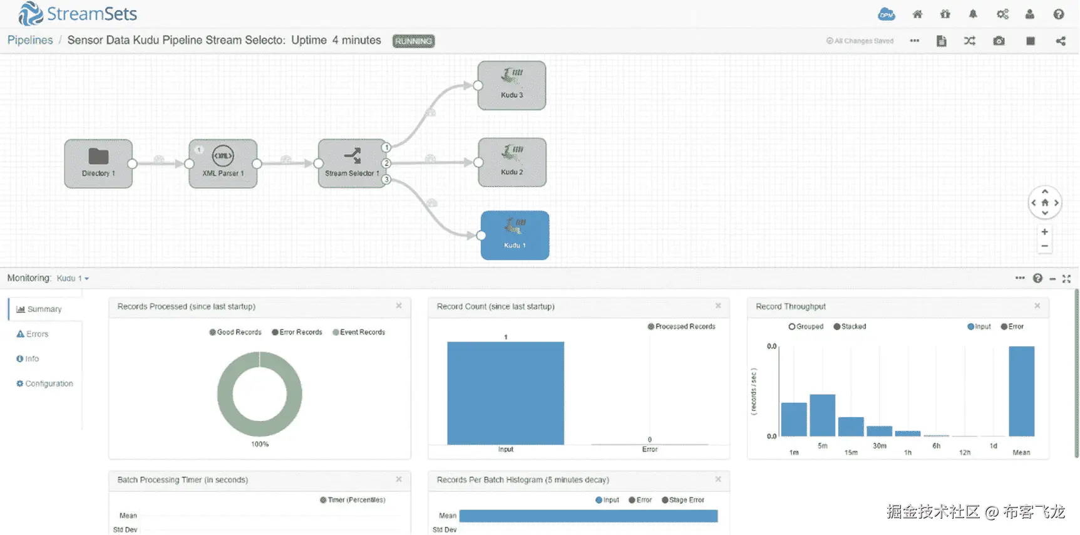This screenshot has width=1080, height=535.
Task: Click Mean bar in Records Per Batch Histogram
Action: [x=589, y=516]
